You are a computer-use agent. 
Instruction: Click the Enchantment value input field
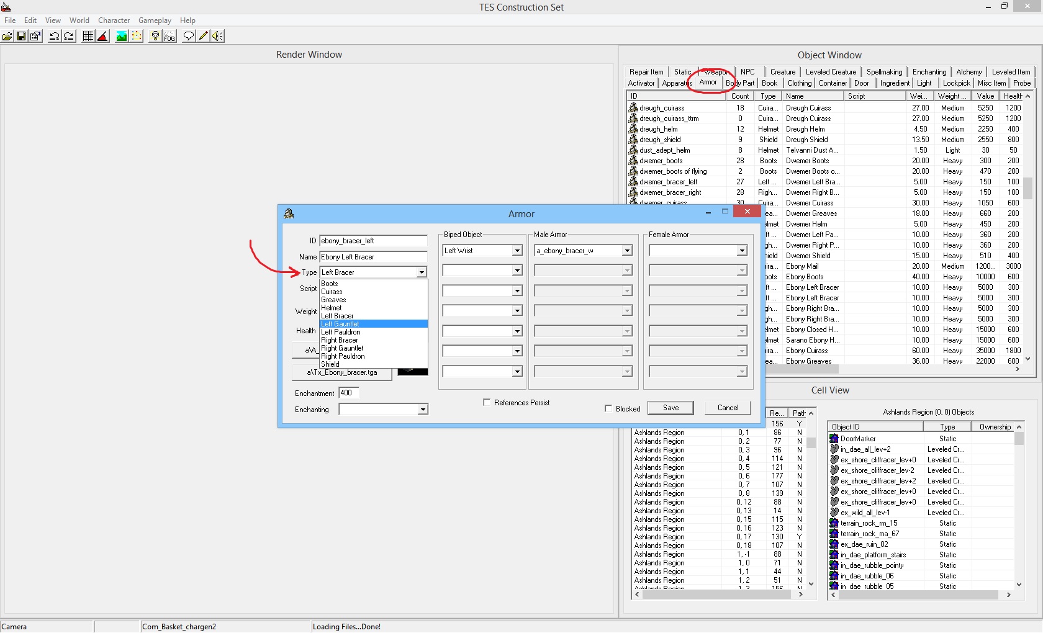pos(349,393)
